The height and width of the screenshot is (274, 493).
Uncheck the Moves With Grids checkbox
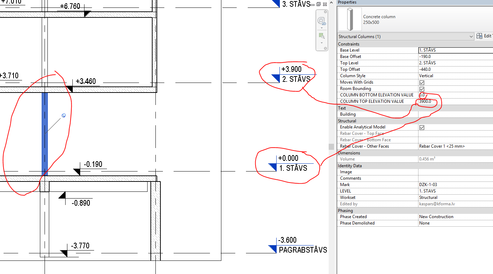coord(422,82)
